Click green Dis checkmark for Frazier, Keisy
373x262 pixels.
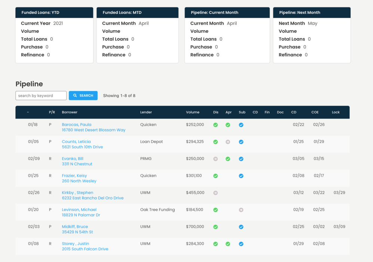coord(216,176)
